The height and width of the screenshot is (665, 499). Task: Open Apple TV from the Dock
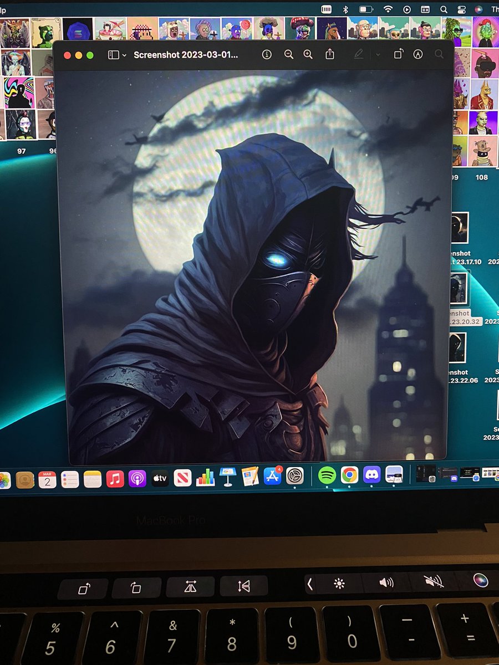click(160, 478)
